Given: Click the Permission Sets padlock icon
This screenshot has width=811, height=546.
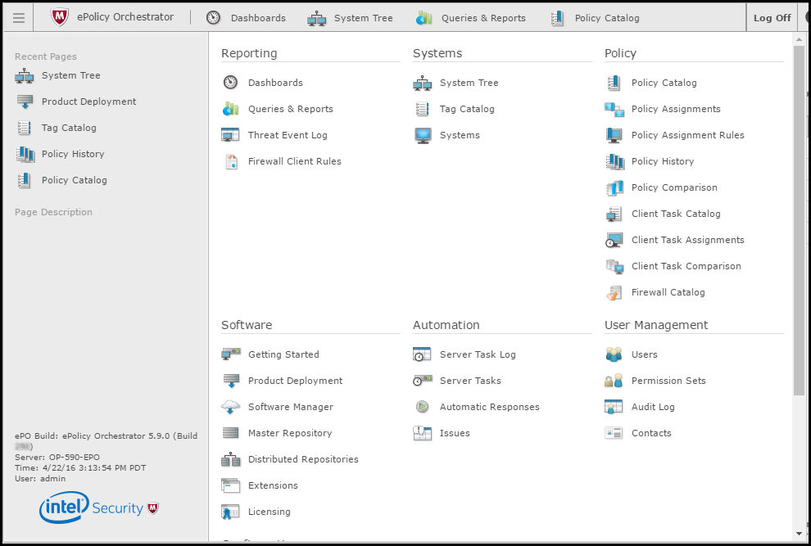Looking at the screenshot, I should point(614,381).
